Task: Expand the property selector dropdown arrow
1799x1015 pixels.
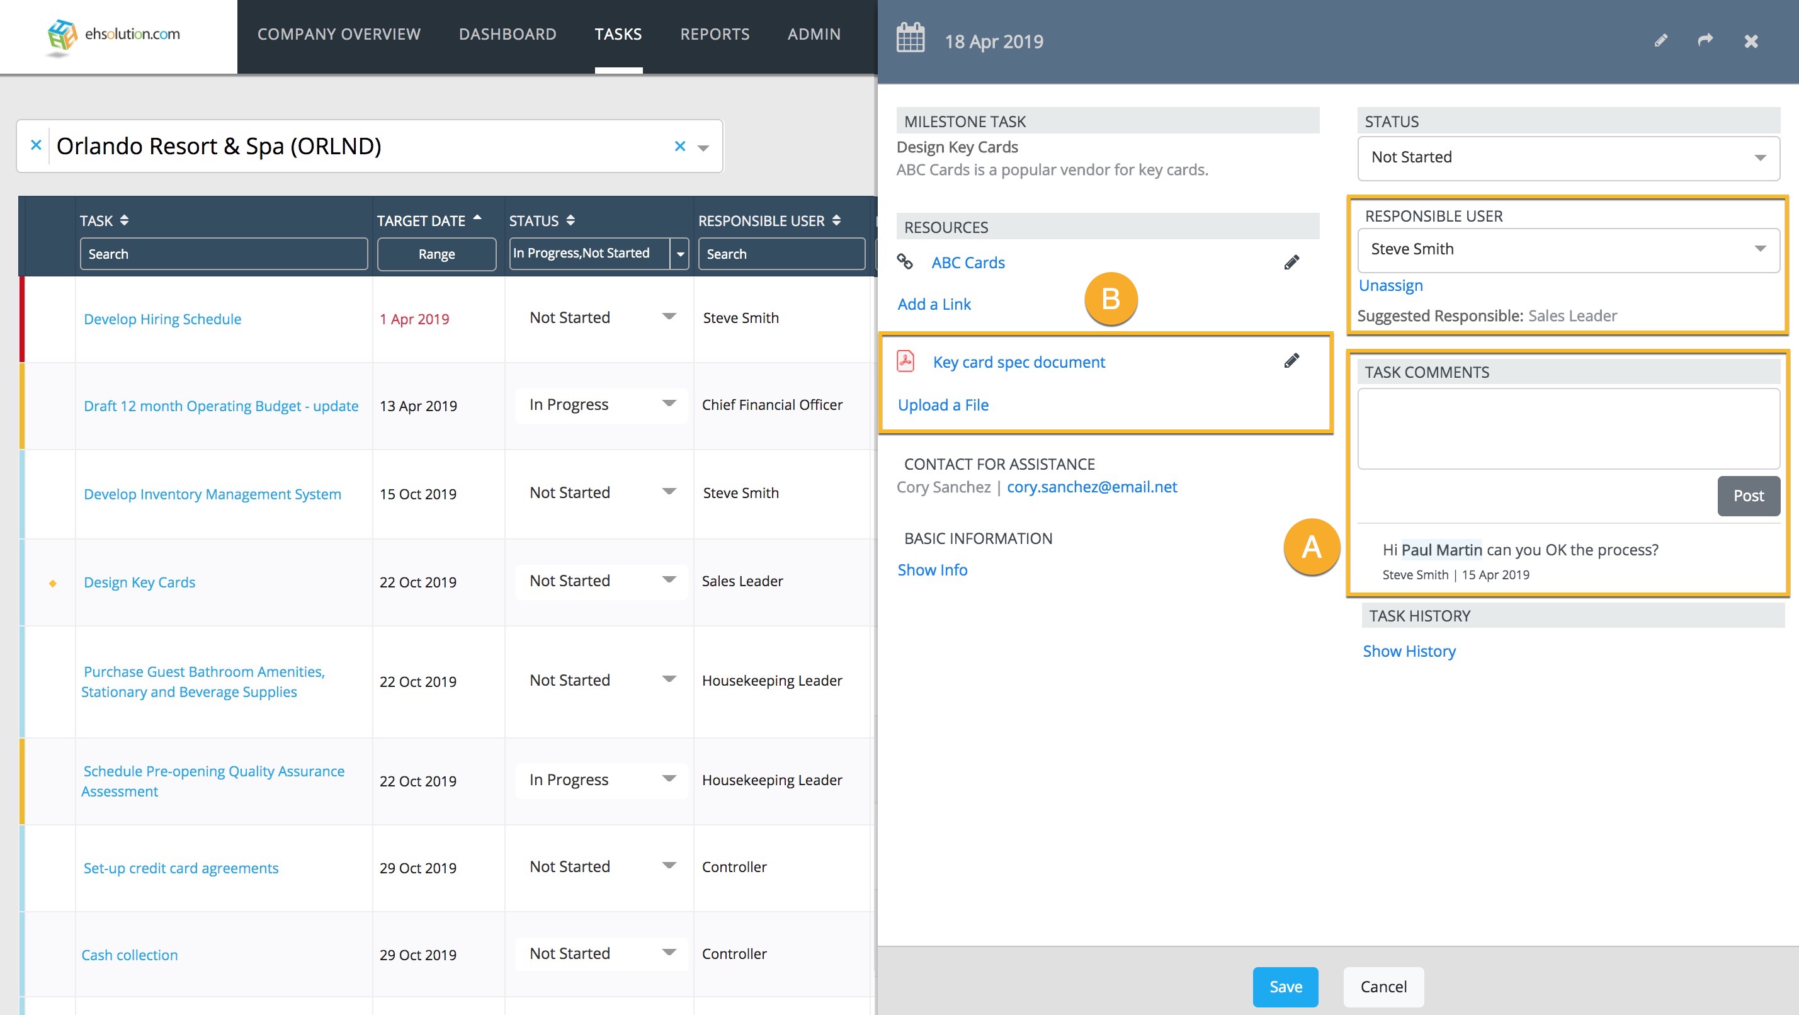Action: 703,147
